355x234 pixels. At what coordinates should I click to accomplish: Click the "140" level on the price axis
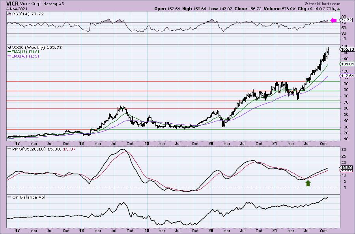(x=344, y=59)
